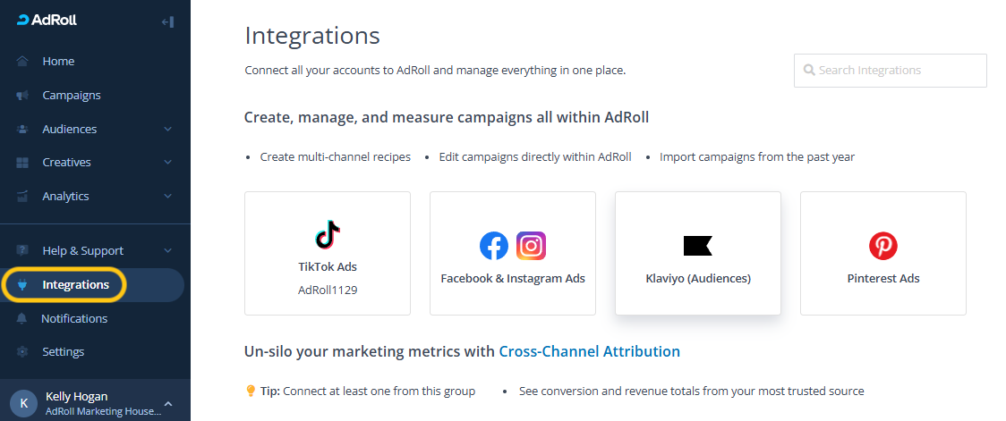Open the Kelly Hogan account menu

(95, 403)
